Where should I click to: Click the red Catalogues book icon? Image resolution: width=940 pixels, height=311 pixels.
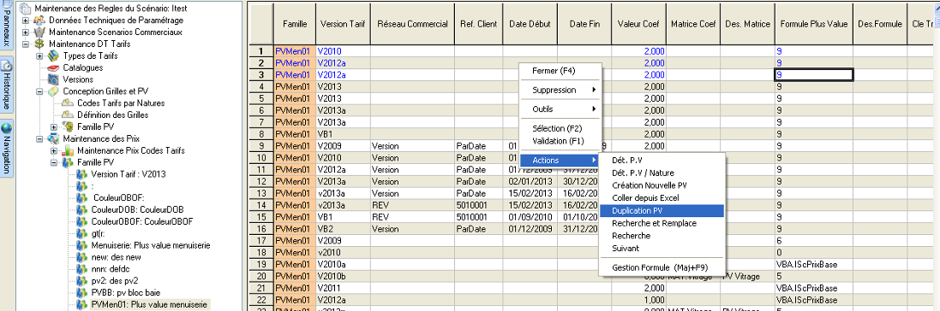(x=54, y=67)
